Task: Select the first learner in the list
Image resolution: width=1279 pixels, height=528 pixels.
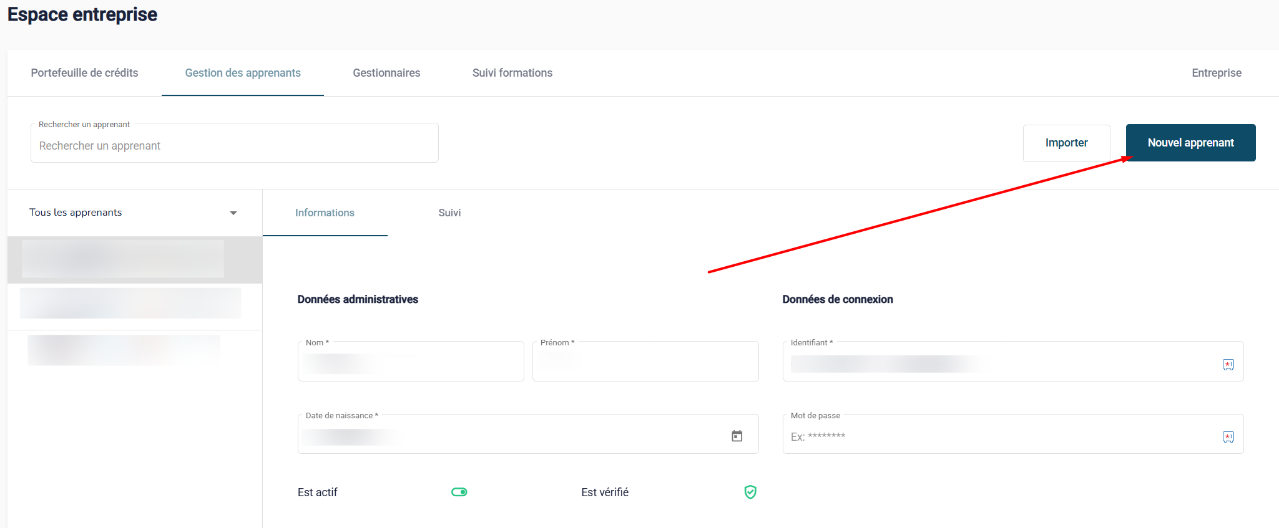Action: coord(123,259)
